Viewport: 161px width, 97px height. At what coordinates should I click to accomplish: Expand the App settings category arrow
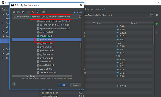coord(3,14)
